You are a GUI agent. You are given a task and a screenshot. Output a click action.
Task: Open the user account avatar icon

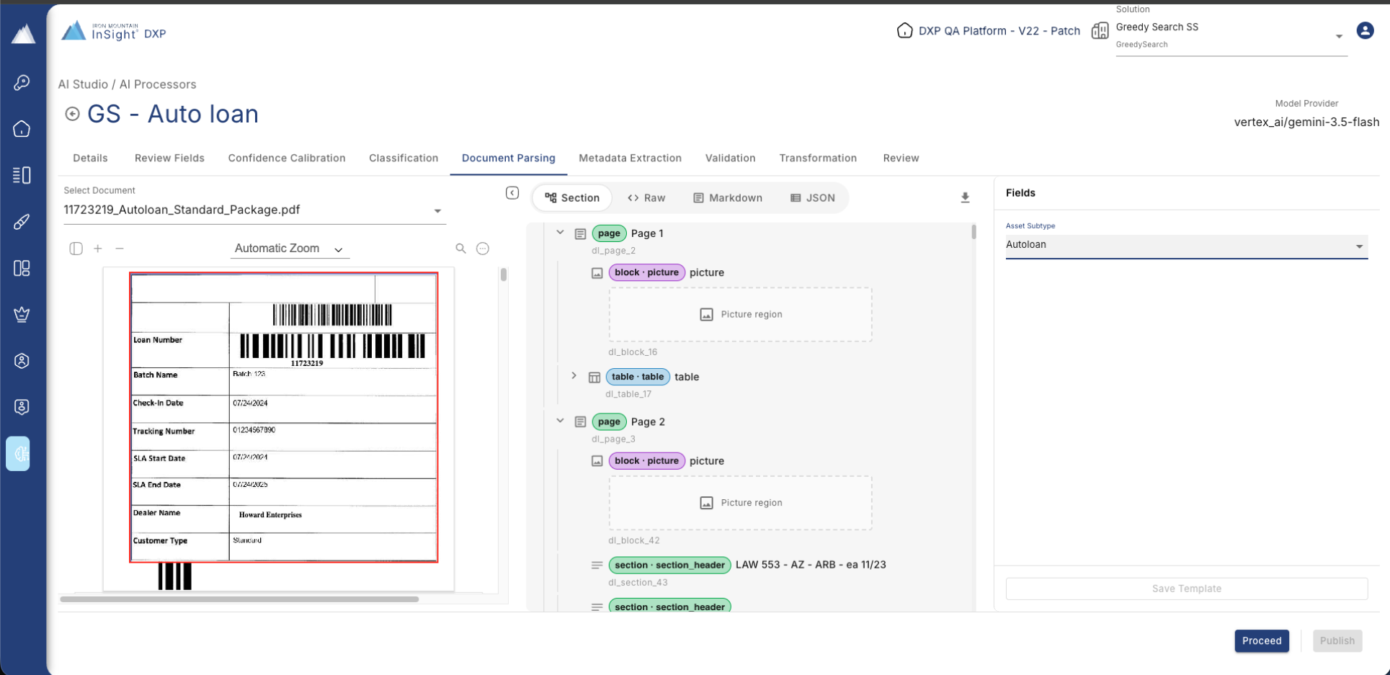1365,30
